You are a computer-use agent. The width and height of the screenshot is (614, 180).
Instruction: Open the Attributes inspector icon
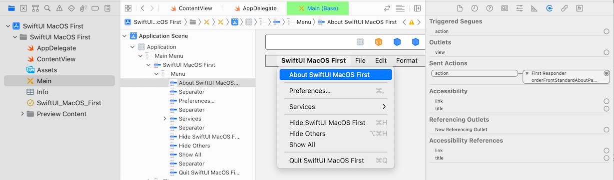[520, 8]
